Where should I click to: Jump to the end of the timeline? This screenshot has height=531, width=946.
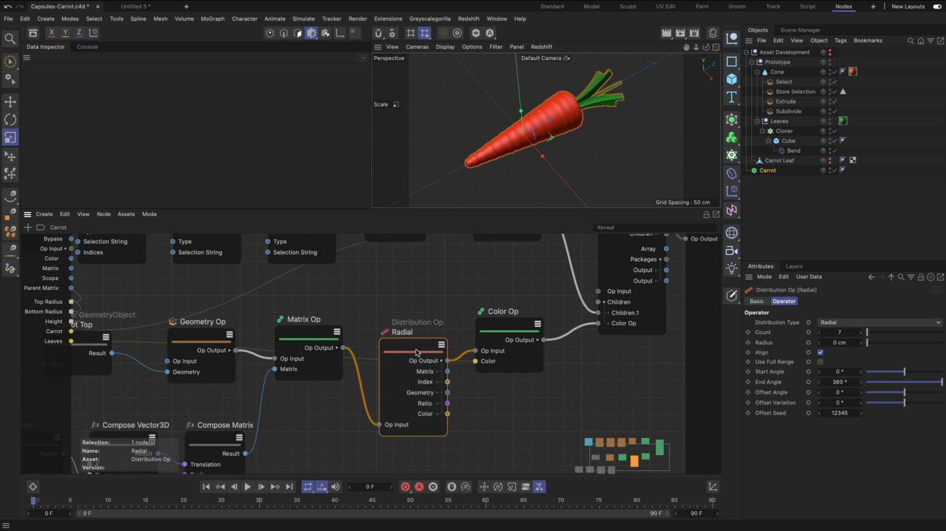pos(289,487)
